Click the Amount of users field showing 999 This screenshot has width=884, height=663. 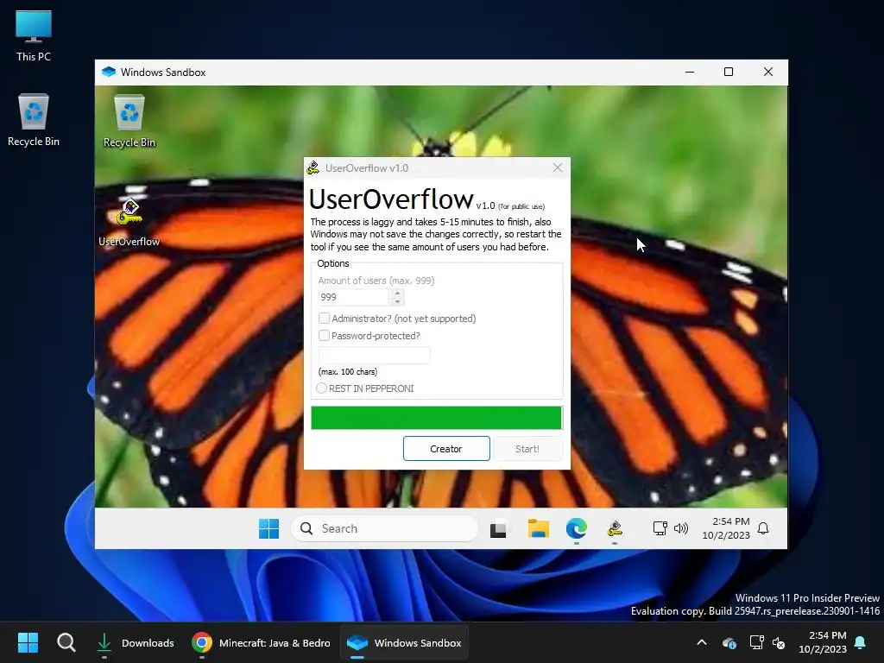[x=354, y=297]
